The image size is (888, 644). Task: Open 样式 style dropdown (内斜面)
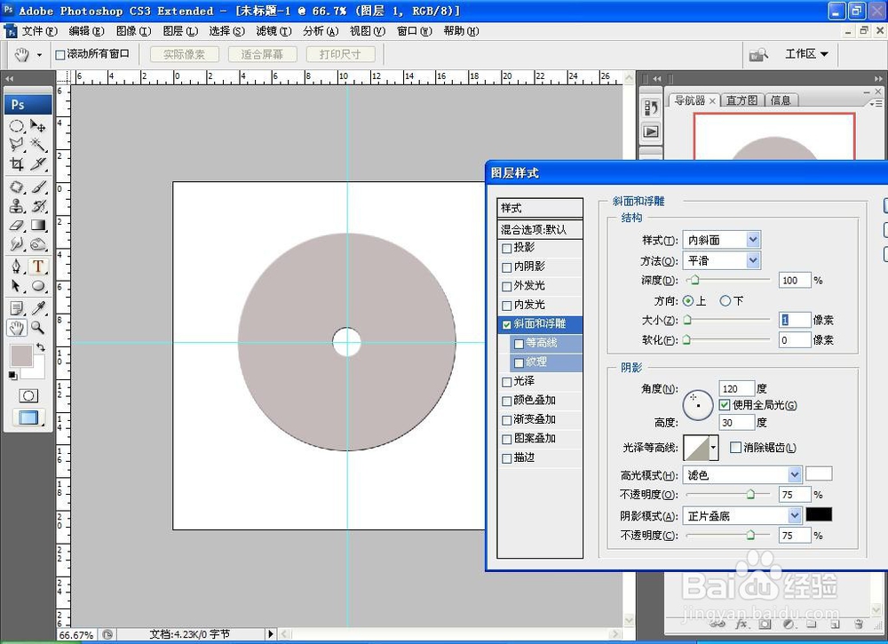click(x=721, y=240)
